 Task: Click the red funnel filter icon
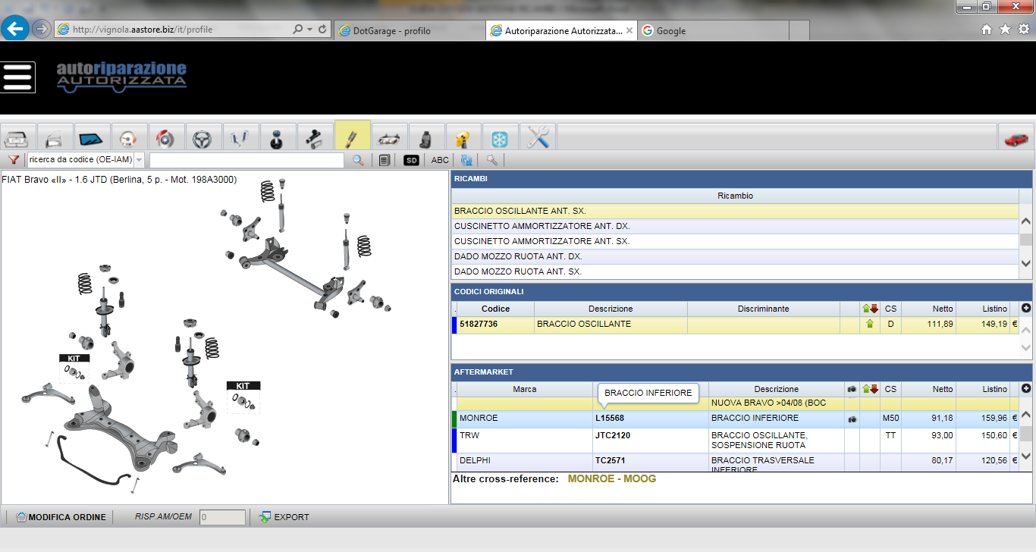[x=14, y=160]
